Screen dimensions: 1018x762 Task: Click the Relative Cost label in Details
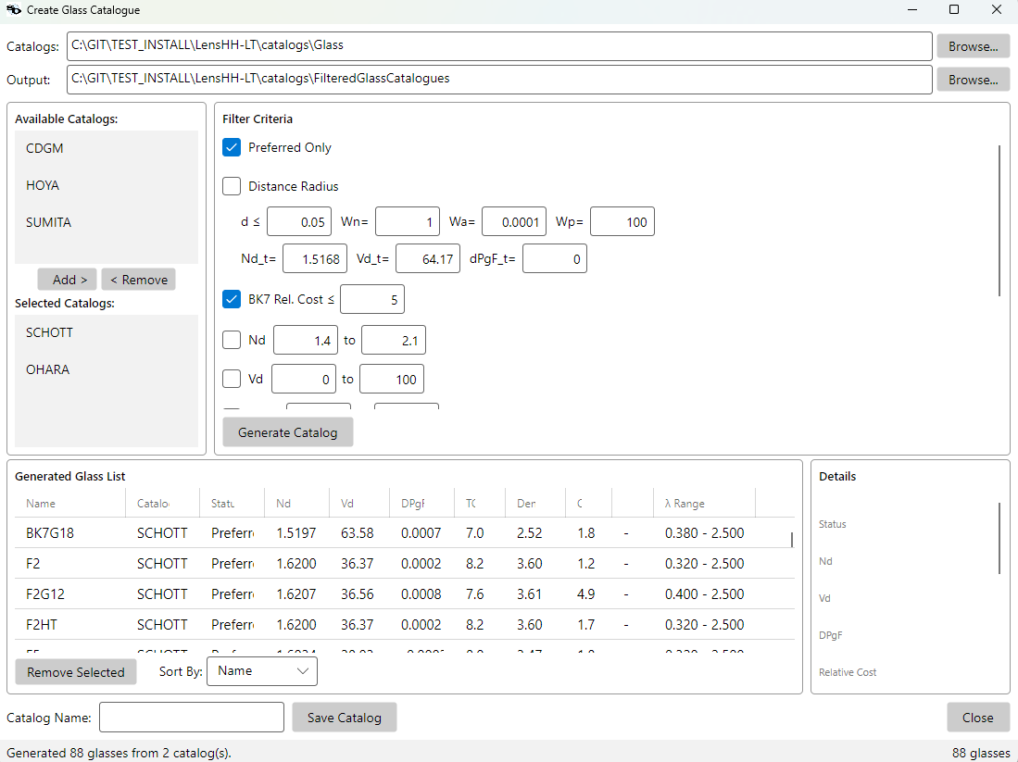pyautogui.click(x=848, y=672)
